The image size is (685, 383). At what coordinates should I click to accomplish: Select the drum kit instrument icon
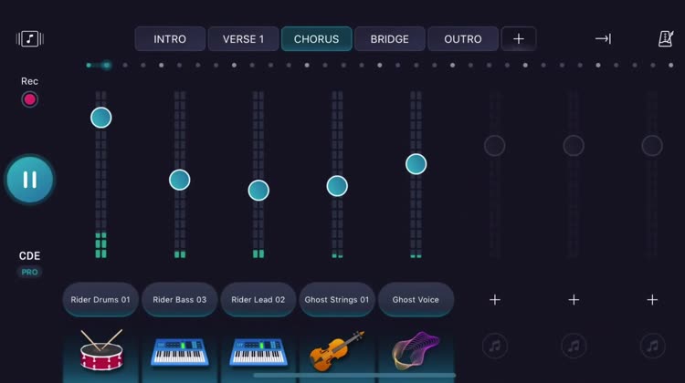point(100,351)
